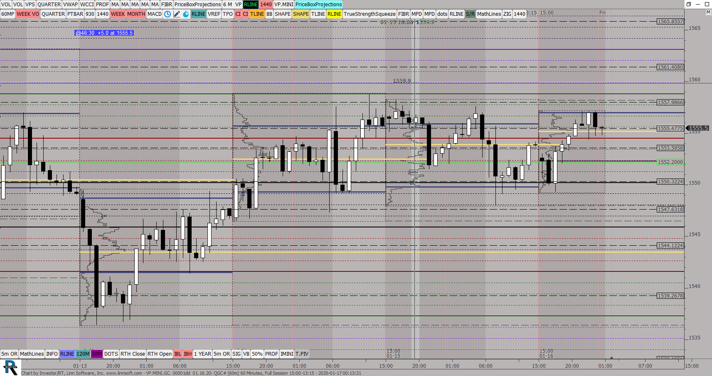Click the 1547.6318 price level label

coord(670,210)
